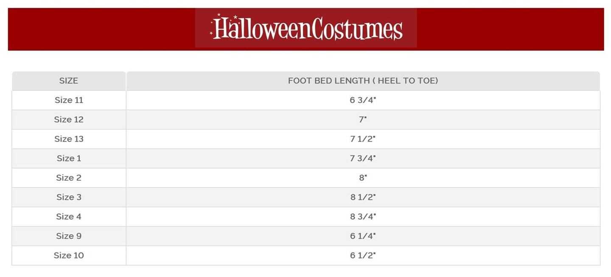Click the 7 1/2" measurement
This screenshot has width=611, height=277.
click(363, 139)
